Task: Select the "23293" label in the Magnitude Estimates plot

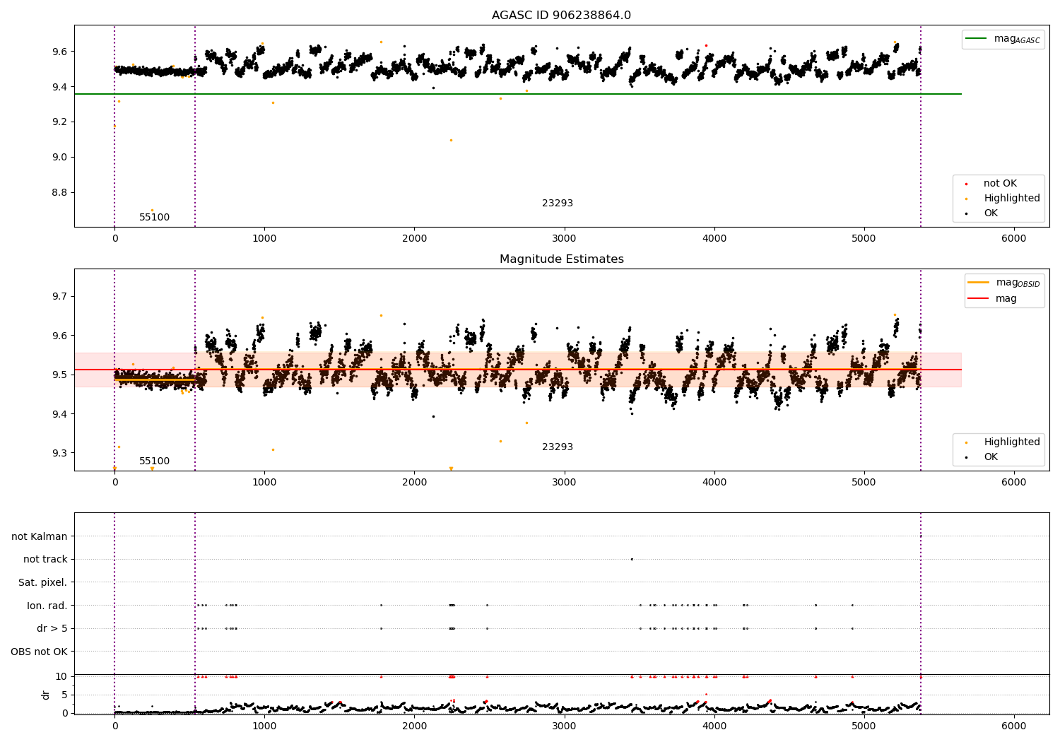Action: 558,447
